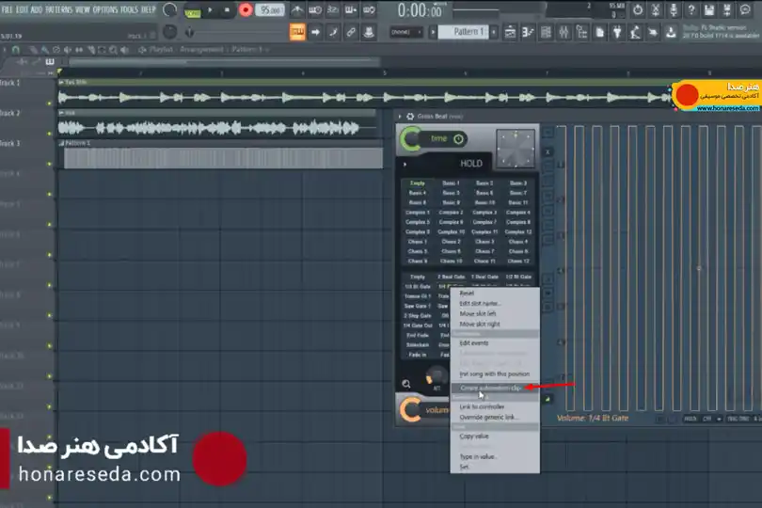Click the red record button
This screenshot has width=762, height=508.
(x=246, y=9)
